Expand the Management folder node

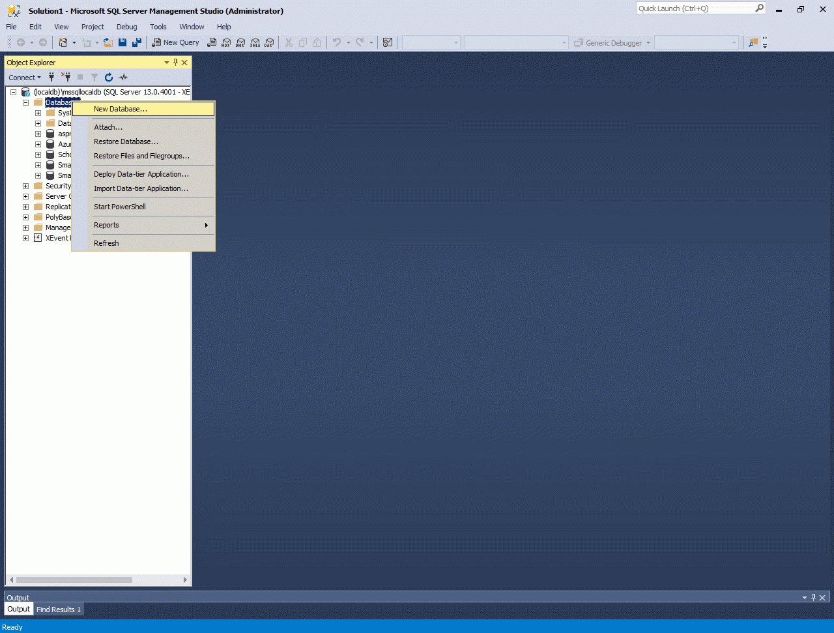(26, 228)
